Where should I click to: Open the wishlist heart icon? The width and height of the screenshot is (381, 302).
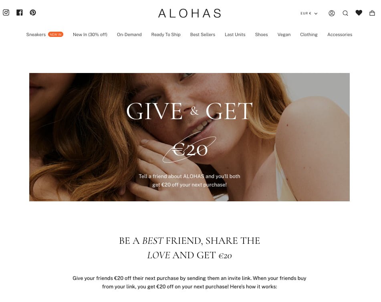[359, 13]
